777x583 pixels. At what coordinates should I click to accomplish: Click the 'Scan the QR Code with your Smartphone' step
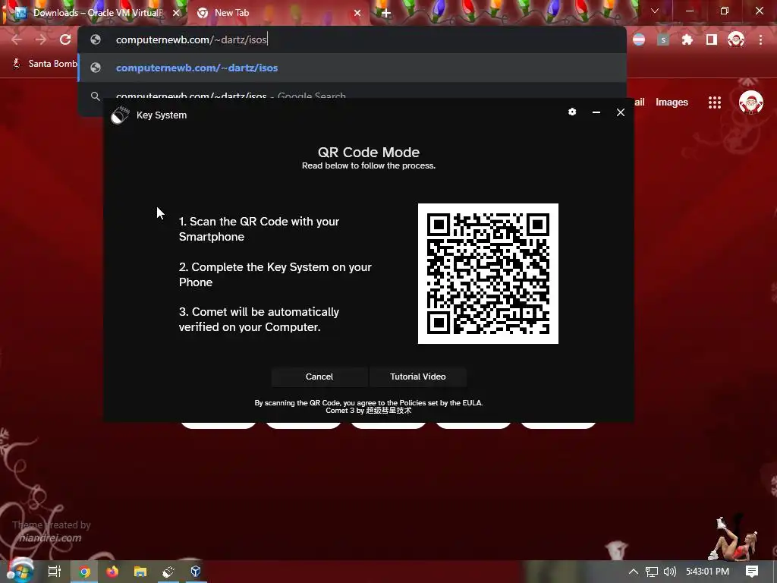tap(260, 229)
